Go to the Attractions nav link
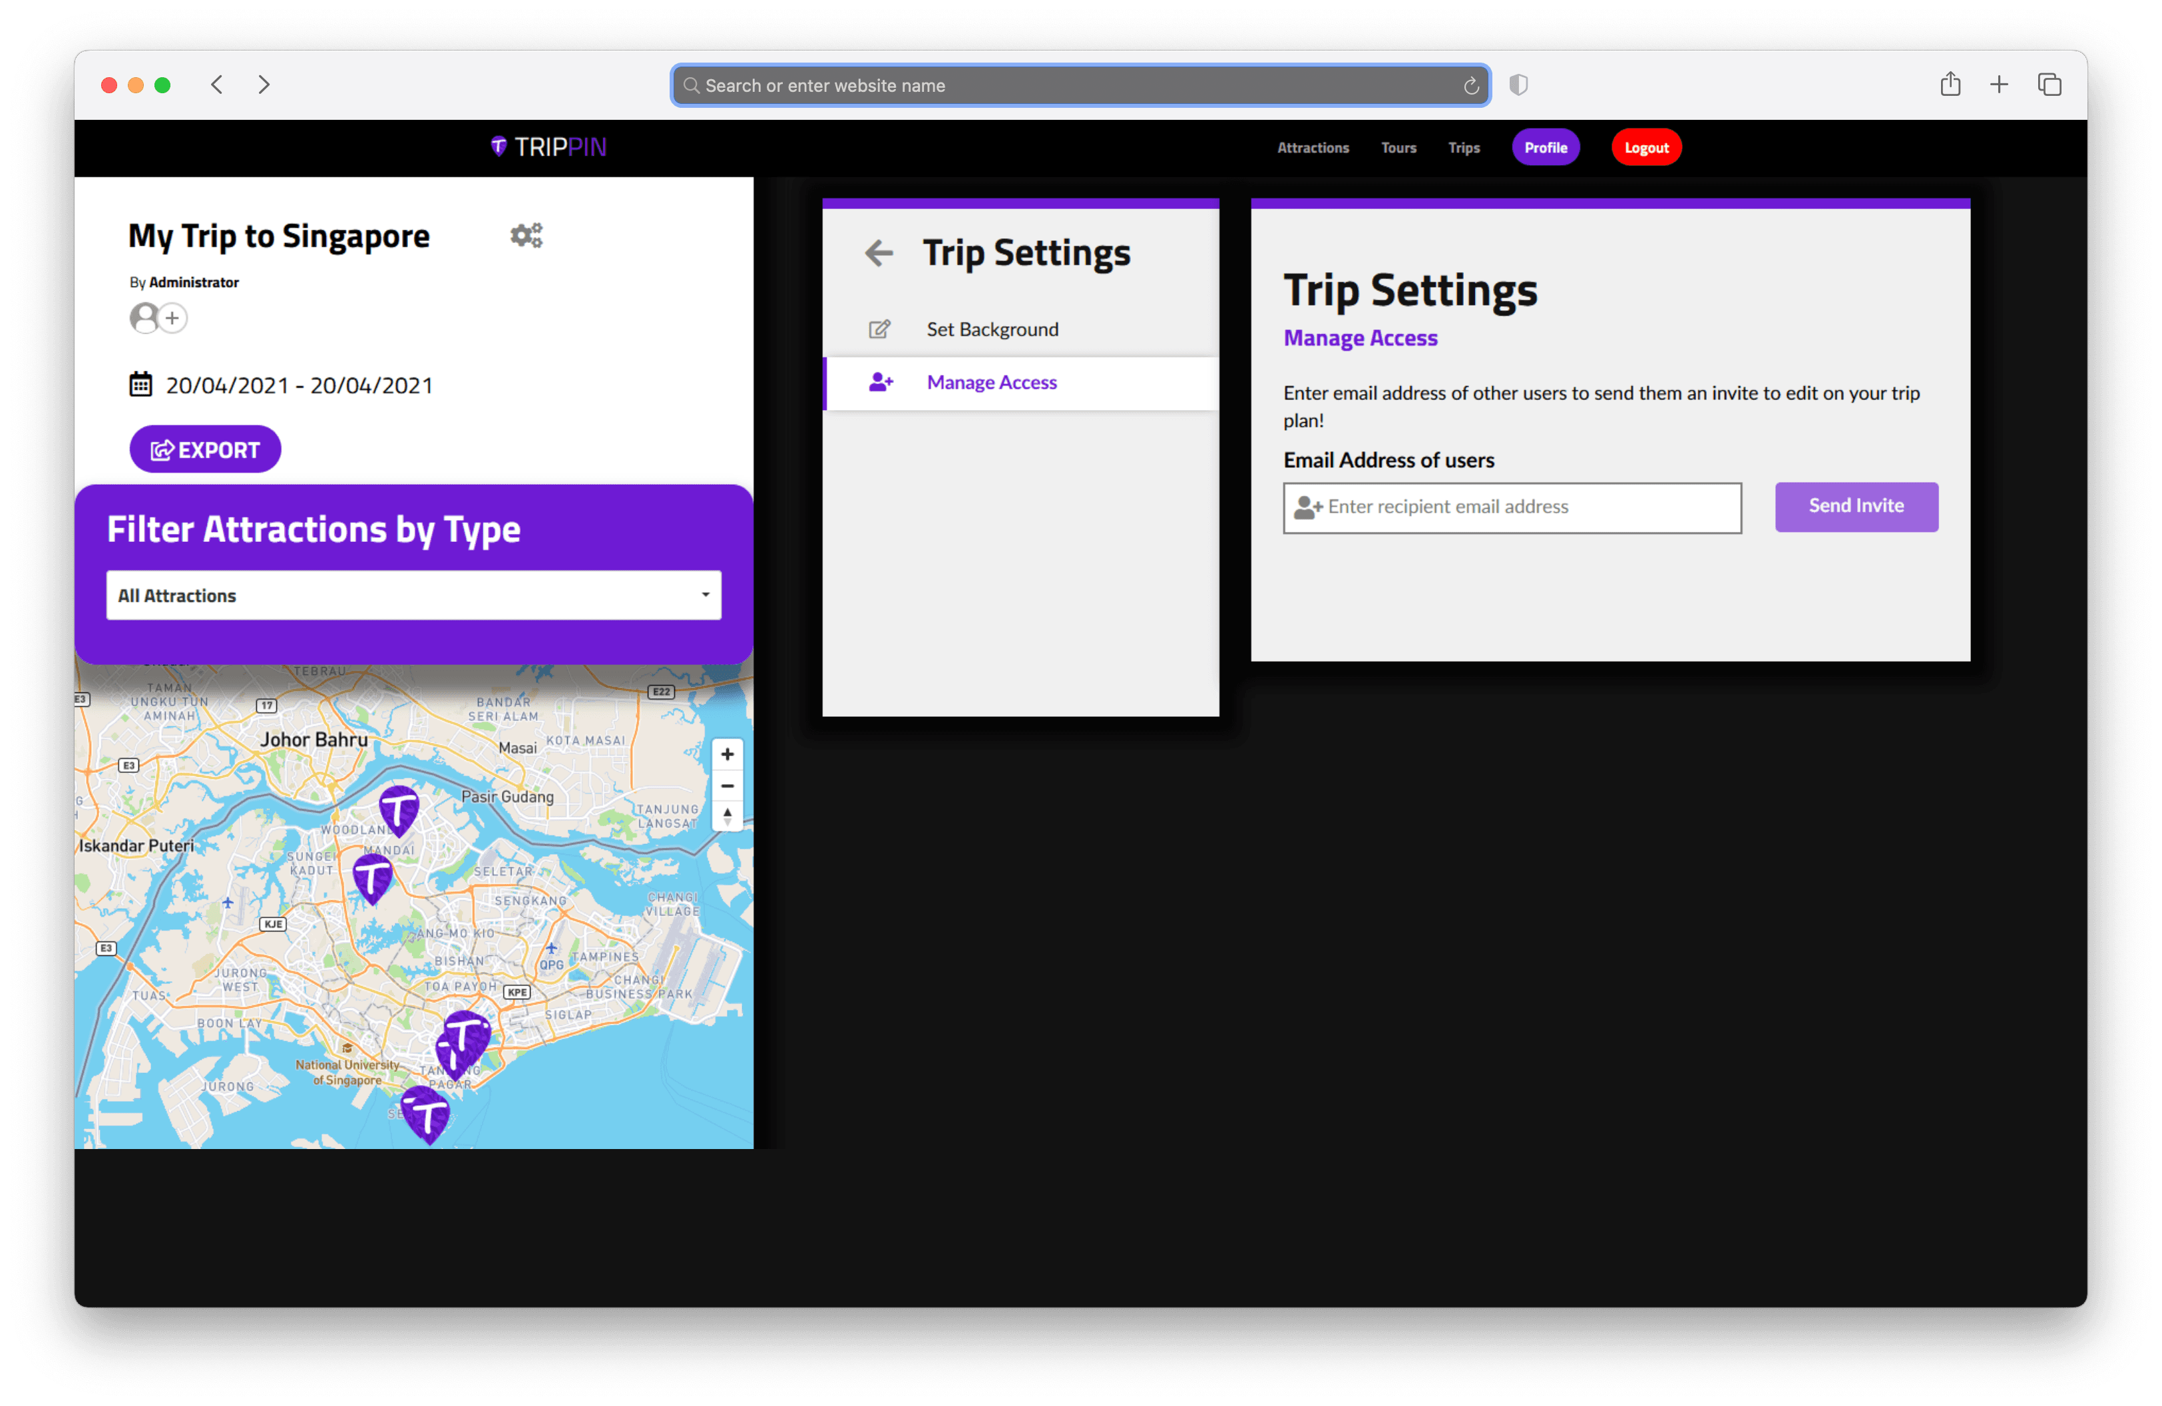 pos(1313,147)
